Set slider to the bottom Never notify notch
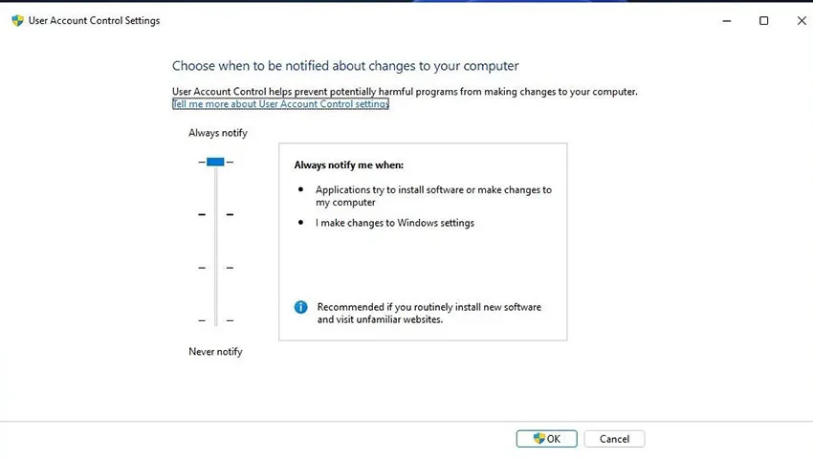 click(216, 320)
